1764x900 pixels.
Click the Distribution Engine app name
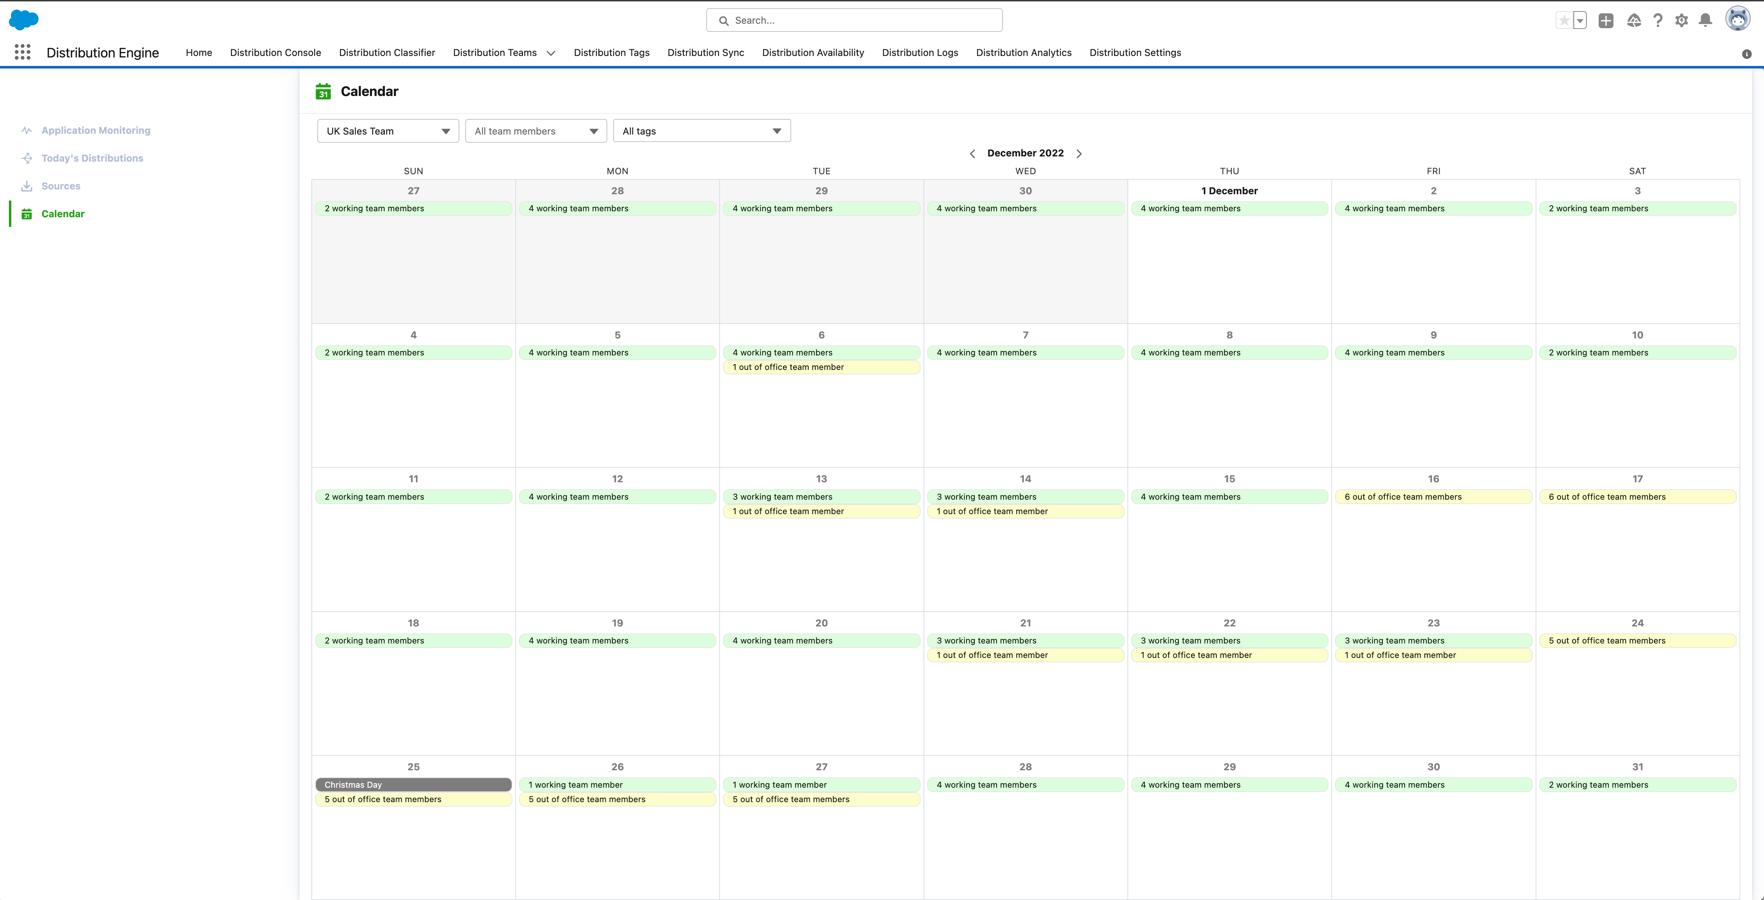tap(103, 53)
